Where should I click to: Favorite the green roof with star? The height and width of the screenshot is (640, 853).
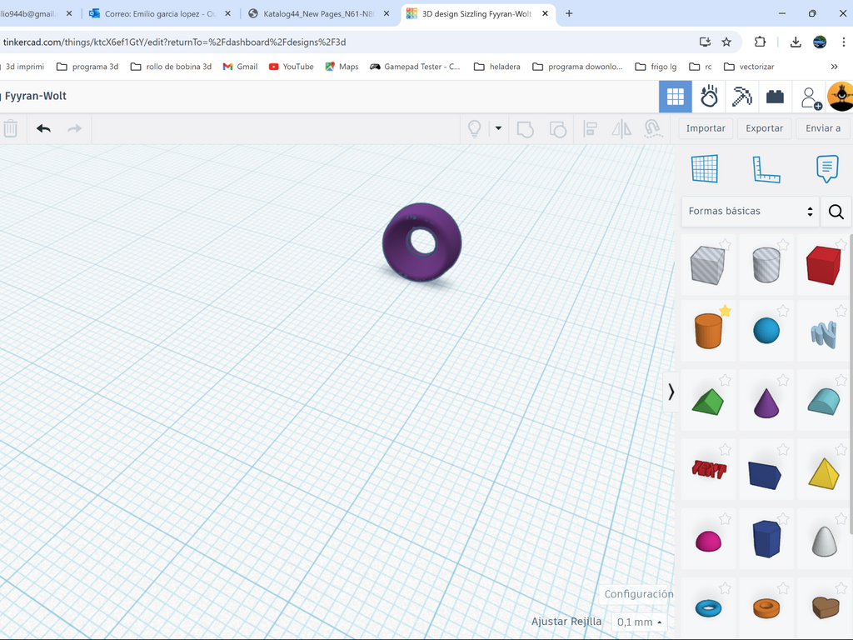[x=725, y=380]
